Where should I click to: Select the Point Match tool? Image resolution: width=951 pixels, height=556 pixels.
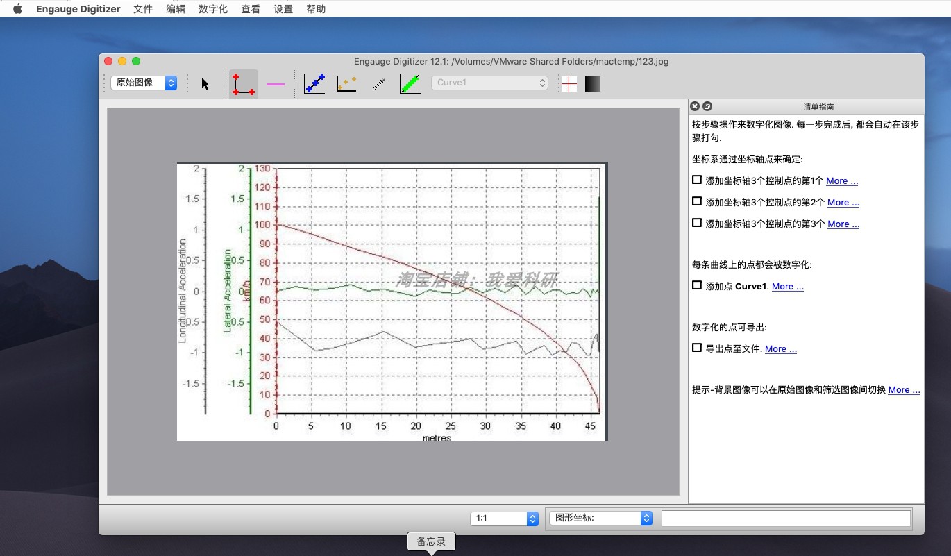(346, 84)
